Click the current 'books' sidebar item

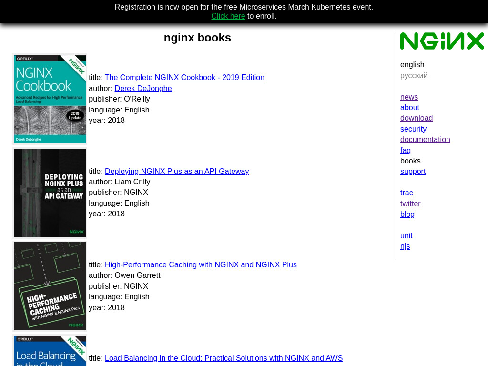coord(410,161)
